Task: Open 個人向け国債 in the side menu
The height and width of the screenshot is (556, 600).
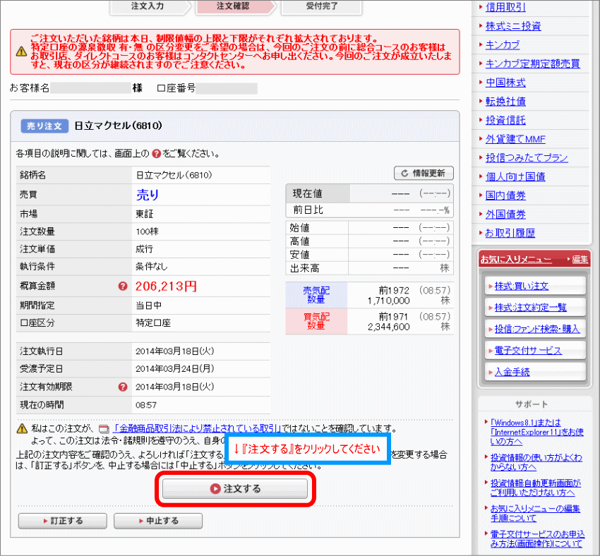Action: point(515,176)
